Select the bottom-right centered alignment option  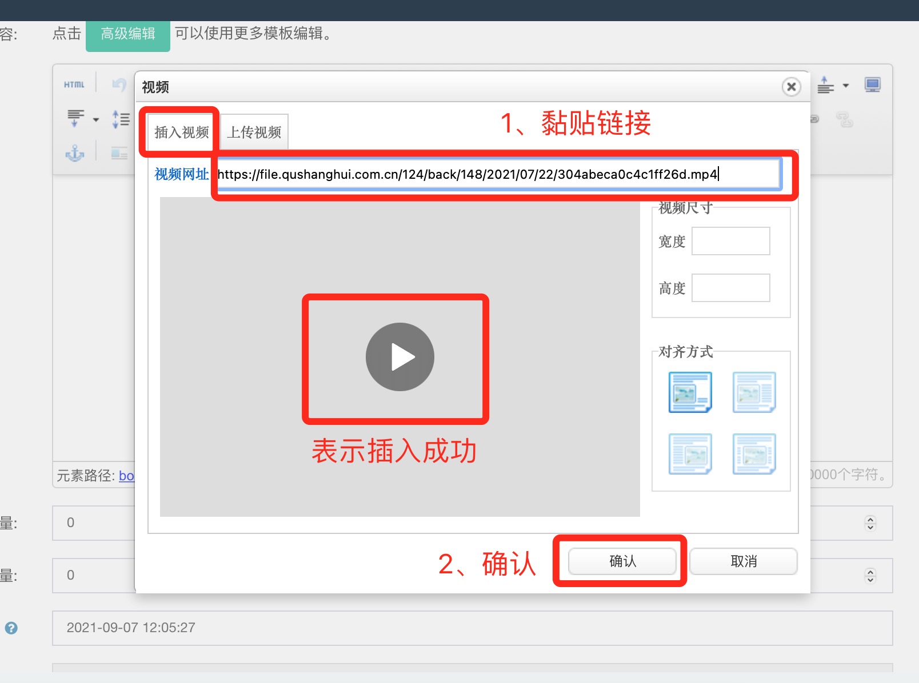(754, 454)
